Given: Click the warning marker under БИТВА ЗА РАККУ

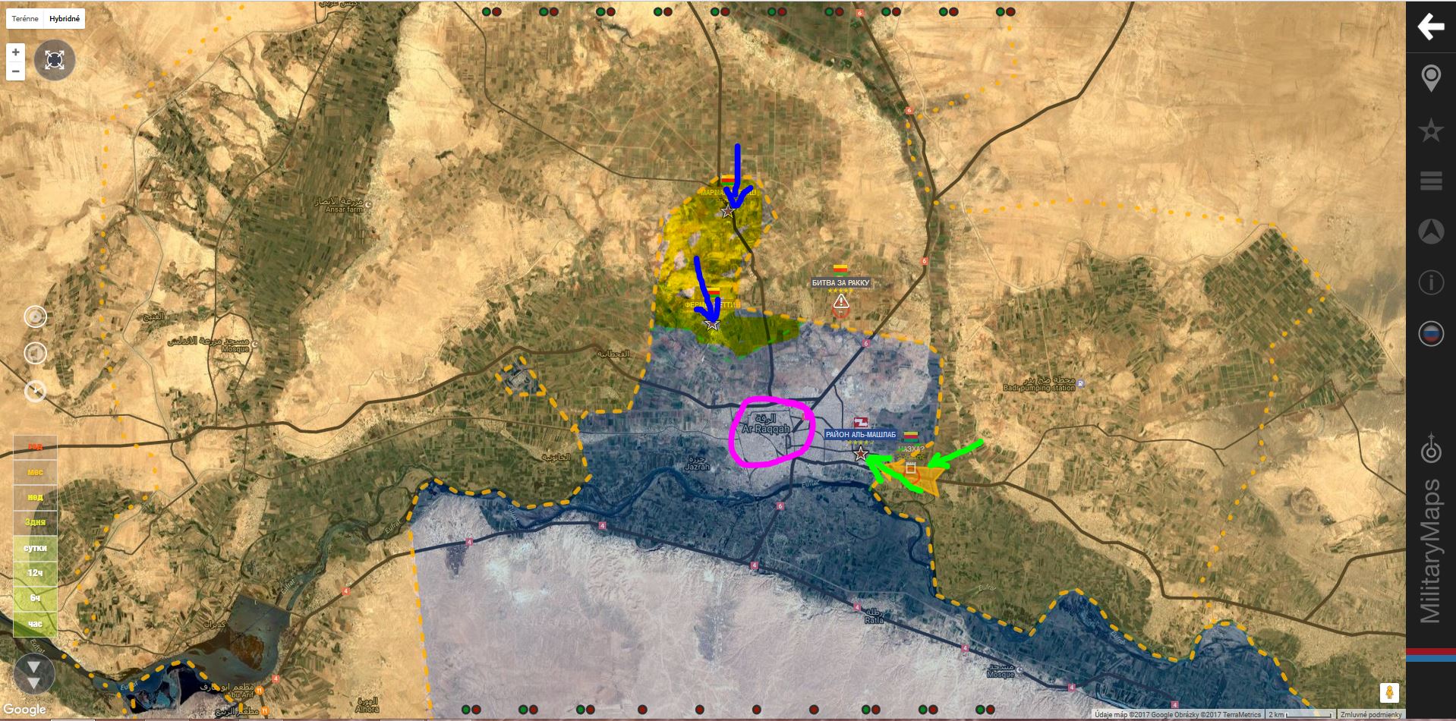Looking at the screenshot, I should 840,304.
